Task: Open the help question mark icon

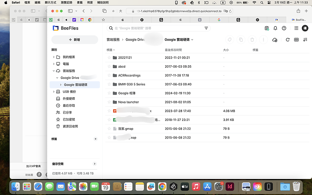Action: coord(284,28)
